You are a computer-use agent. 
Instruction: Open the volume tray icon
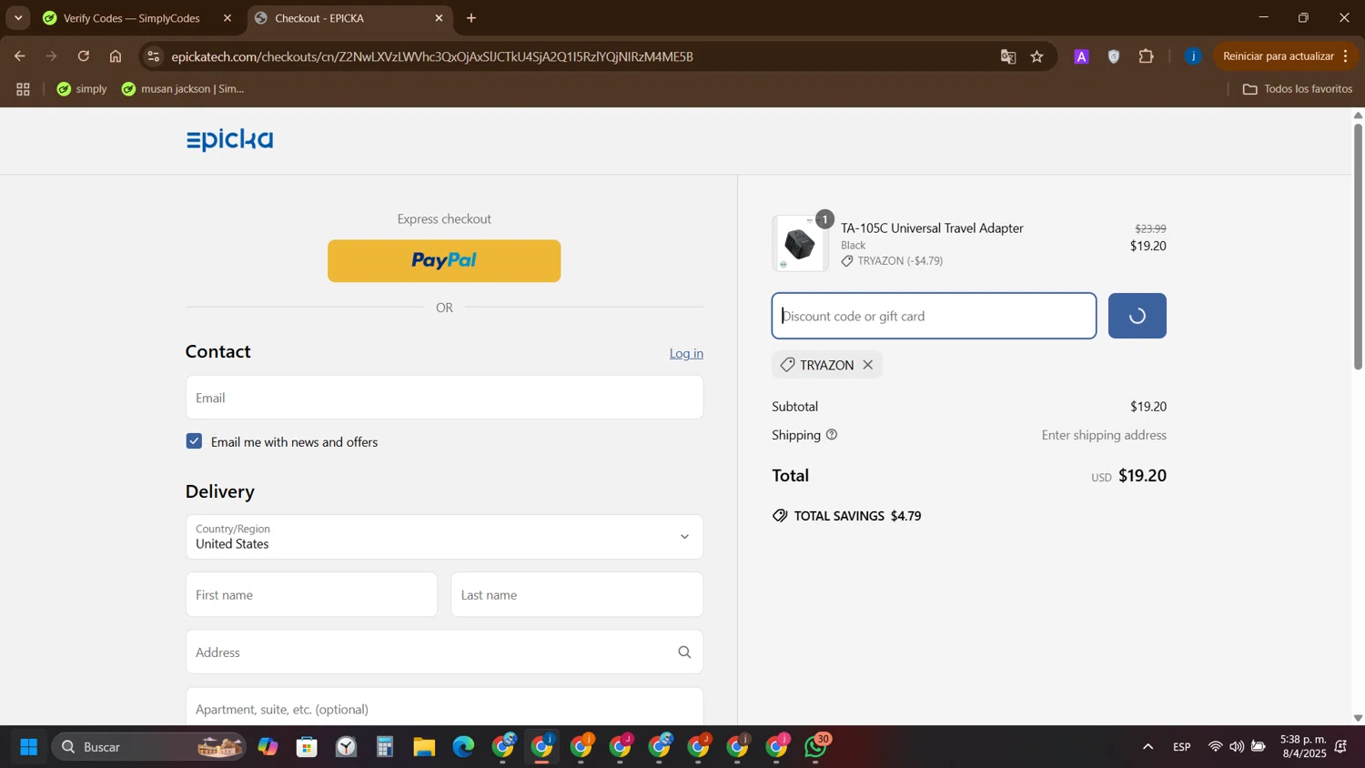[x=1237, y=747]
